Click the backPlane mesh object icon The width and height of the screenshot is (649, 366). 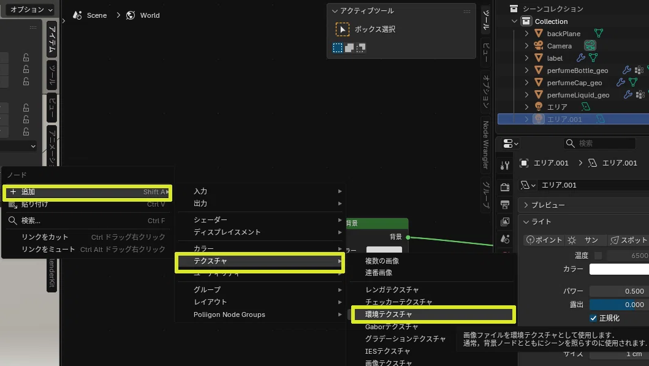click(539, 34)
